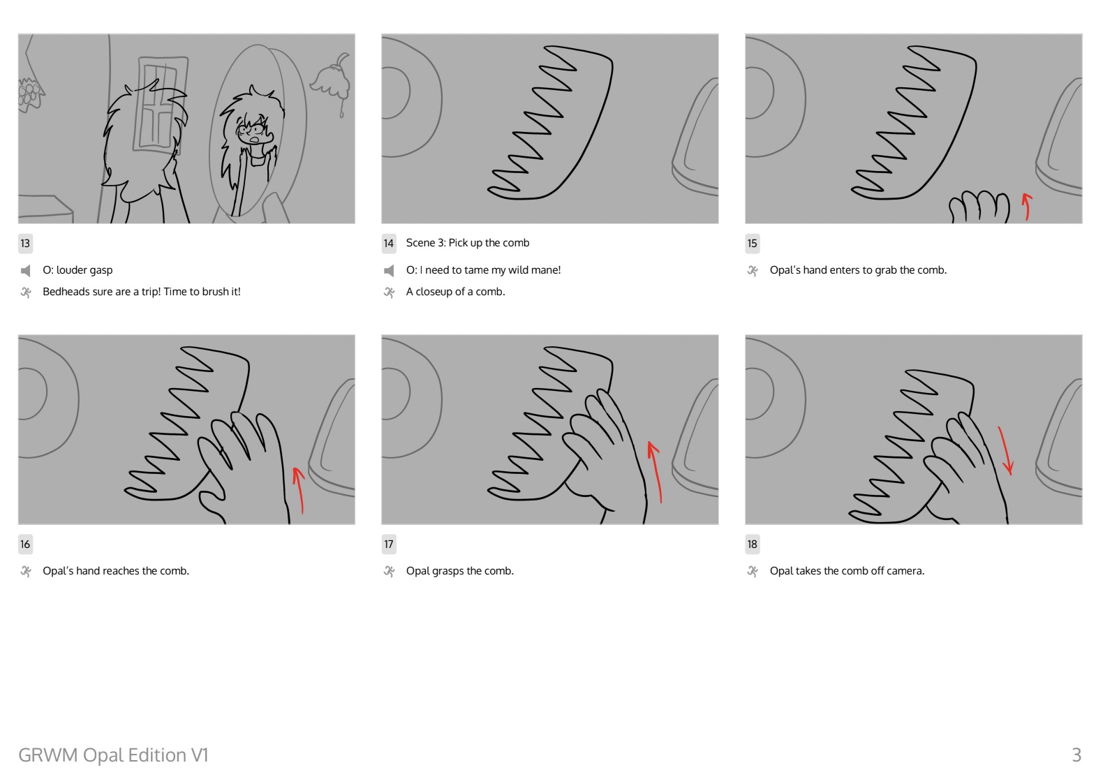Viewport: 1103px width, 779px height.
Task: Click the speaker icon next to 'I need to tame my wild mane!'
Action: tap(389, 270)
